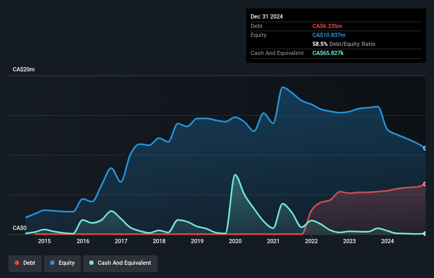Screen dimensions: 434x278
Task: Click the CA$20m axis label
Action: [x=24, y=69]
